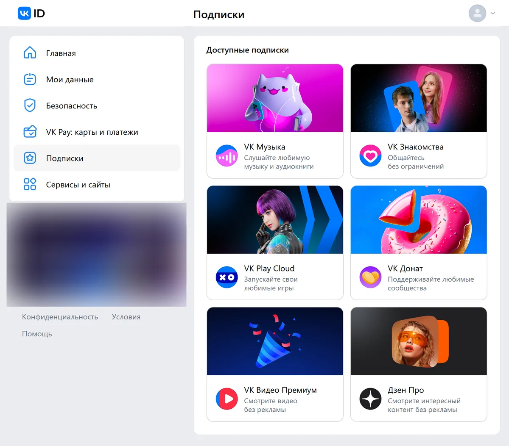Click the VK Донат coin icon

[x=370, y=277]
